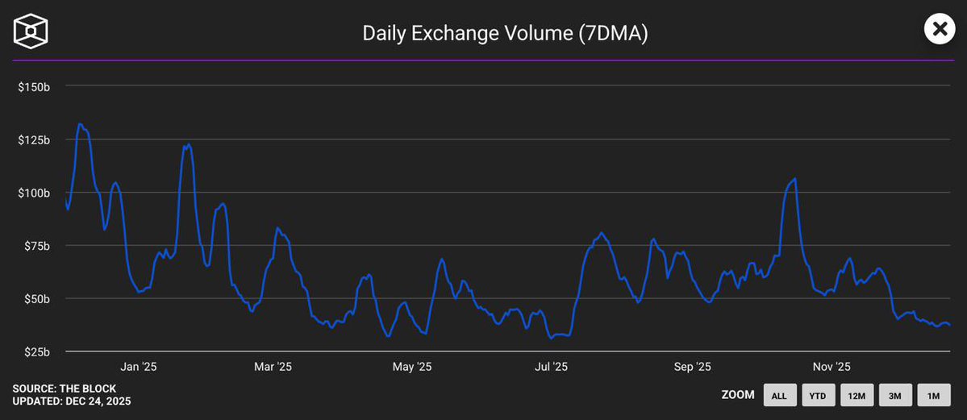Click the Sep '25 x-axis label
967x420 pixels.
click(x=693, y=367)
